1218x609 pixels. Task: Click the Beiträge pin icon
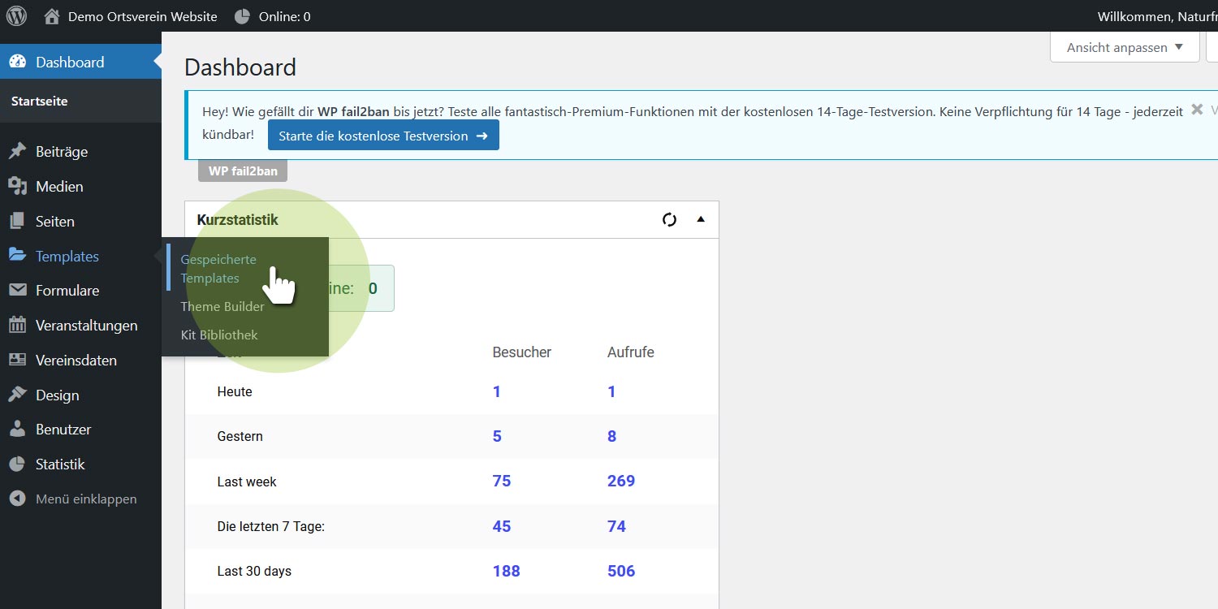(17, 151)
